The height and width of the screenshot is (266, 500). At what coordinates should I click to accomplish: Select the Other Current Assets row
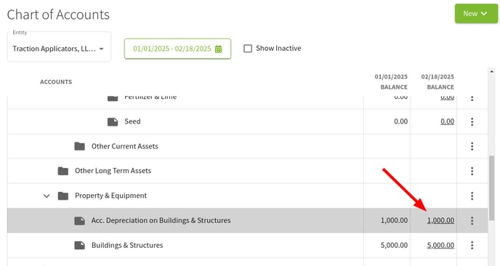tap(247, 146)
